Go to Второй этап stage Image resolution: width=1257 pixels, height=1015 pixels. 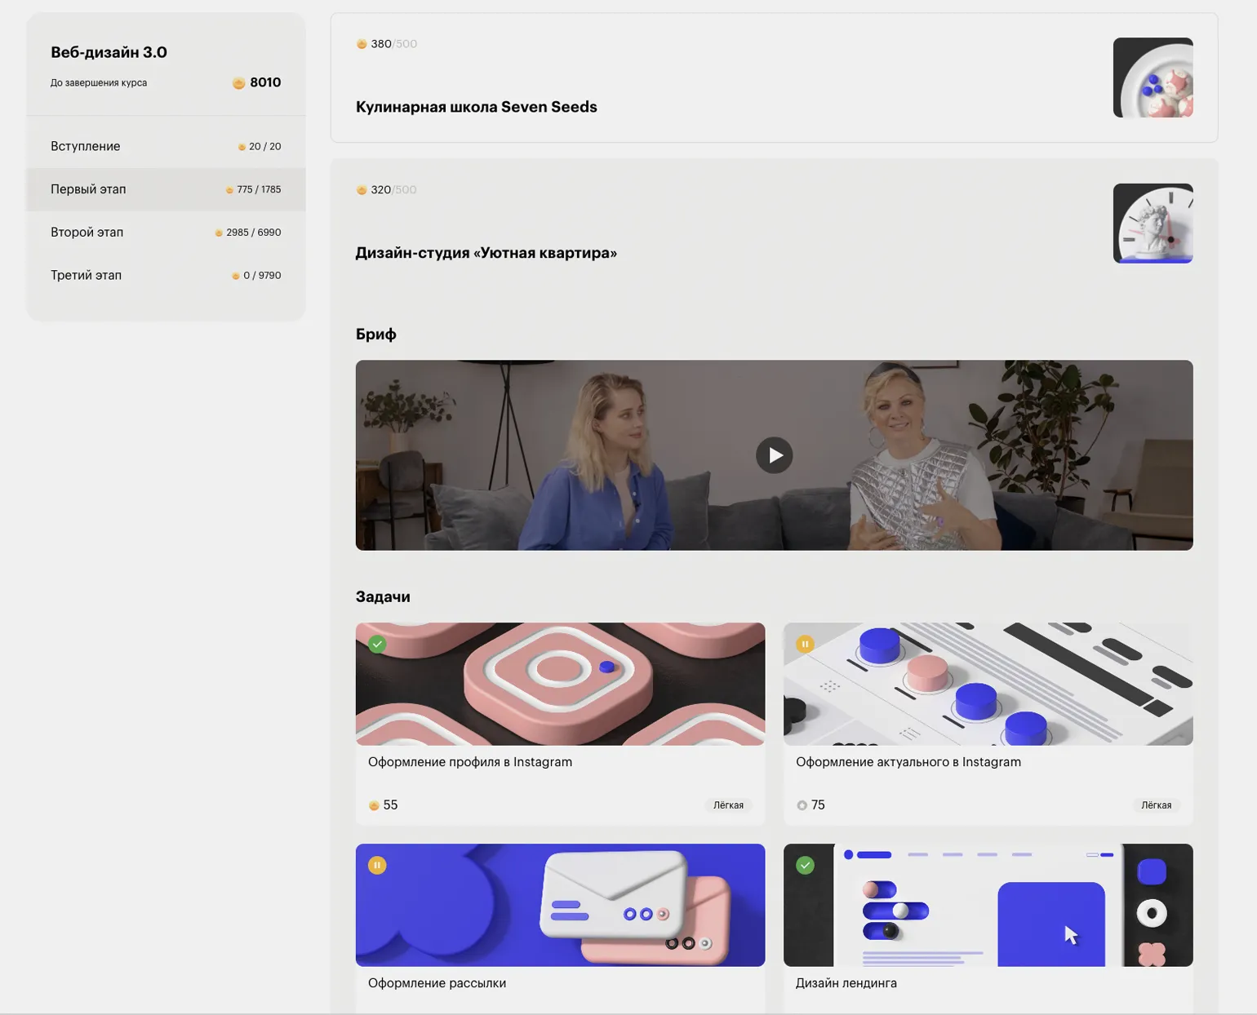[x=87, y=233]
